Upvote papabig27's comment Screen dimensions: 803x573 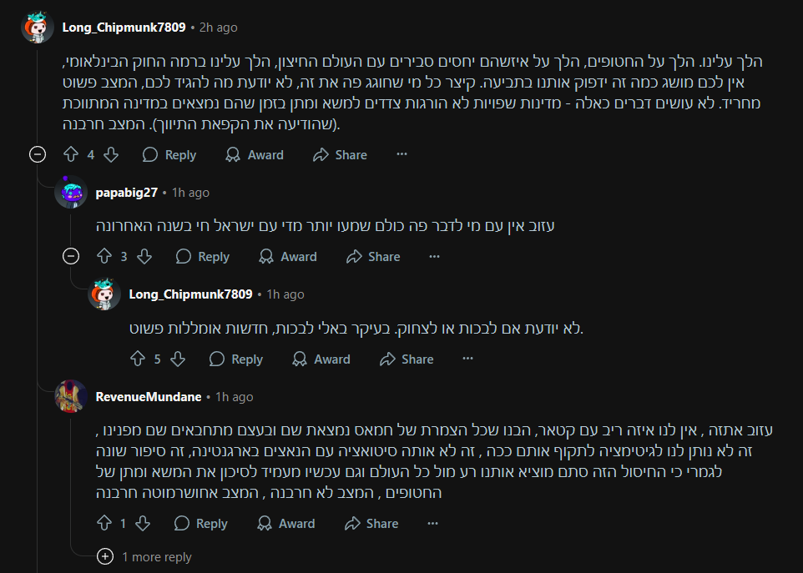coord(104,256)
